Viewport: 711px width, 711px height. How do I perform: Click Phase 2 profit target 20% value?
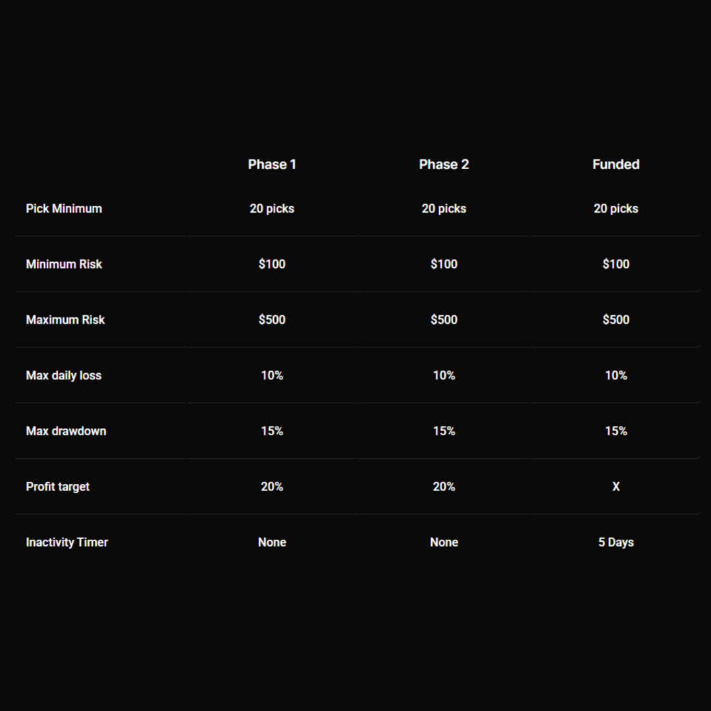[444, 487]
